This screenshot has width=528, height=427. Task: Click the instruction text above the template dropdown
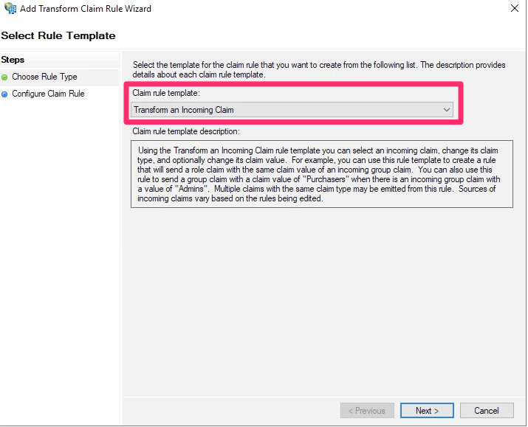318,70
